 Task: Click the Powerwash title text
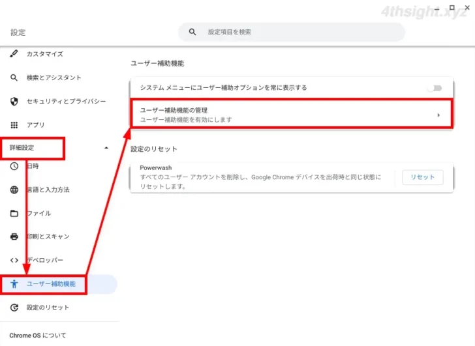[x=156, y=167]
